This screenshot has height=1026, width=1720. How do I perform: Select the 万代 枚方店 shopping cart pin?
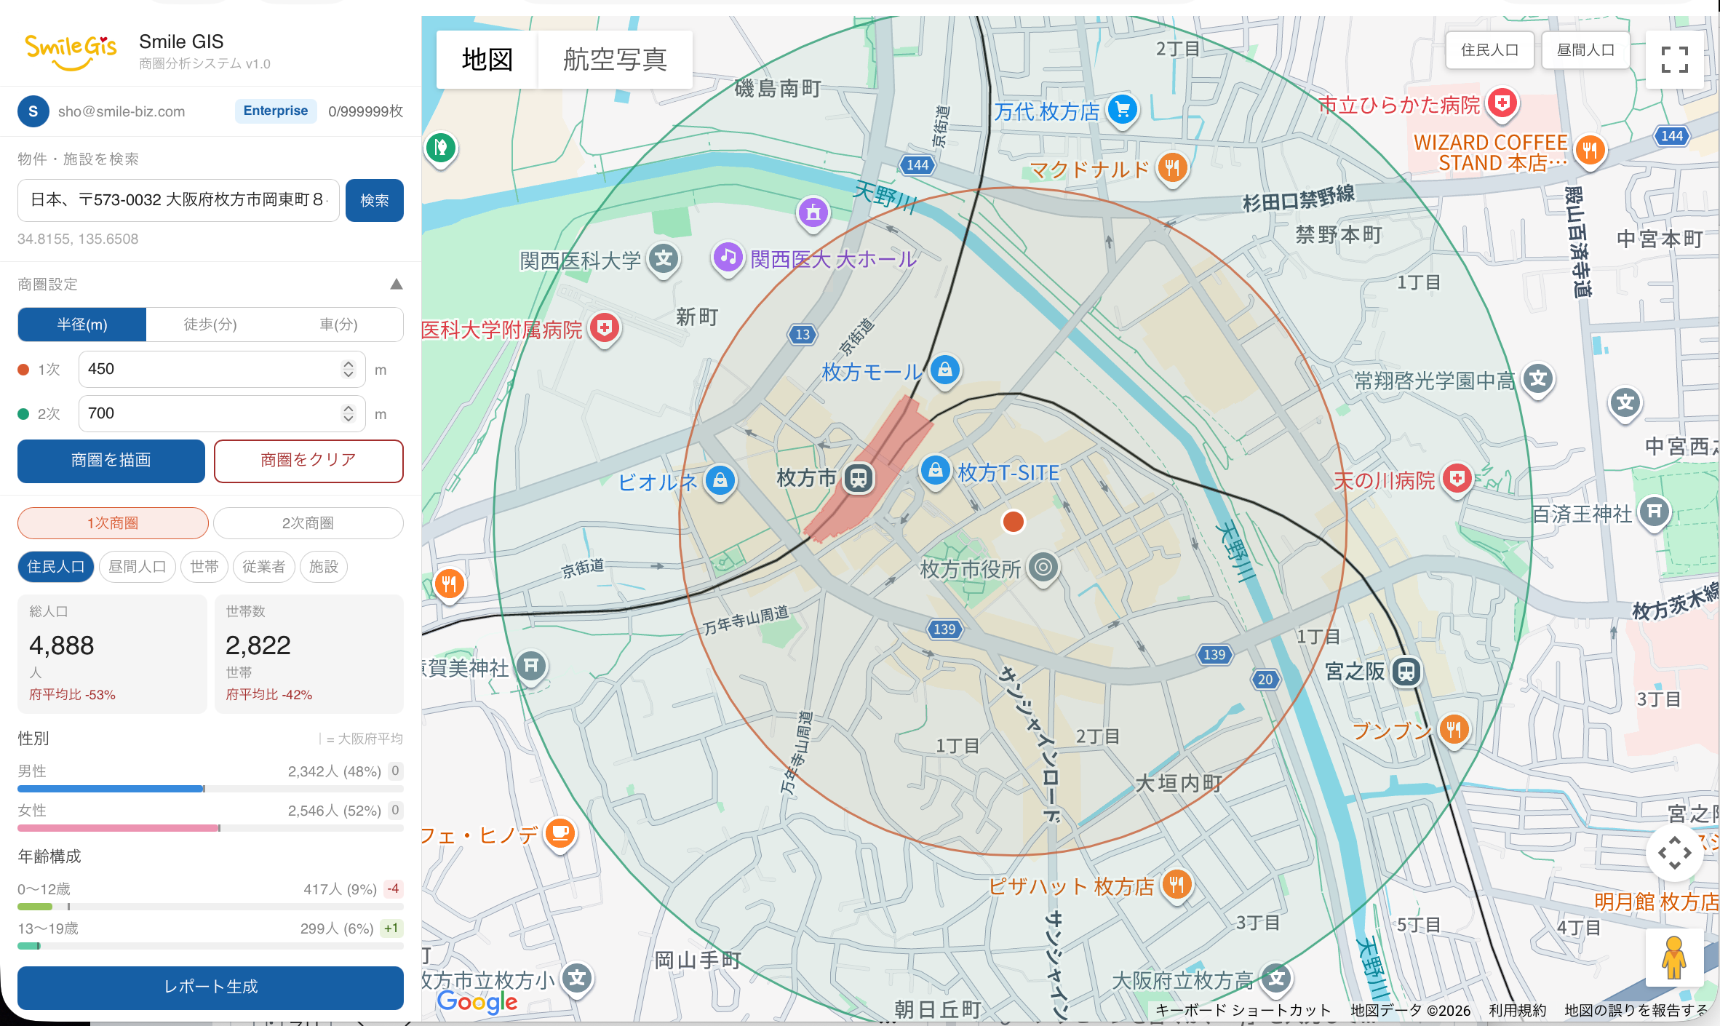(1123, 110)
